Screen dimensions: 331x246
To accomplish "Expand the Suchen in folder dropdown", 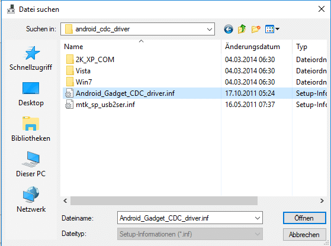I will [x=210, y=29].
